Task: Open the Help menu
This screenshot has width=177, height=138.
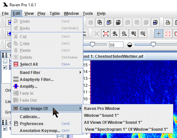Action: point(101,14)
